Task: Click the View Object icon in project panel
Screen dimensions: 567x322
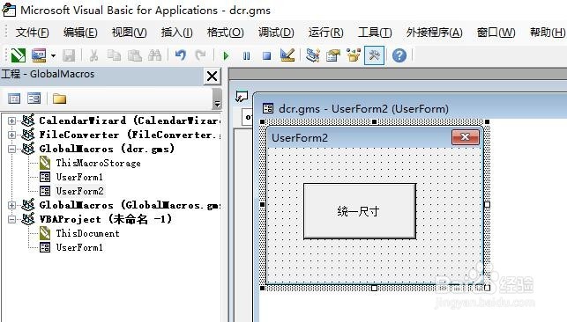Action: (34, 99)
